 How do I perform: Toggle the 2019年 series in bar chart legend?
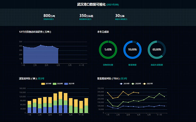pos(46,84)
